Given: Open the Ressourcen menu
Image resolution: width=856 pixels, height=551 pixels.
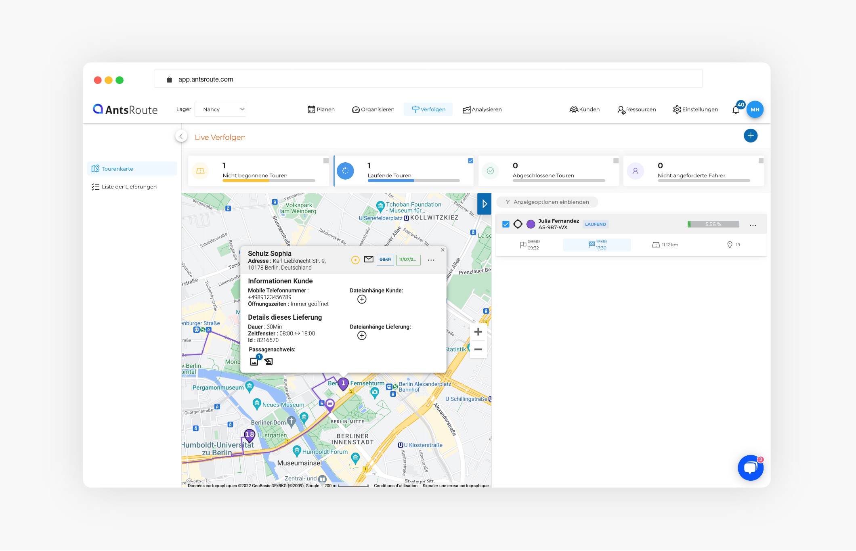Looking at the screenshot, I should point(636,109).
